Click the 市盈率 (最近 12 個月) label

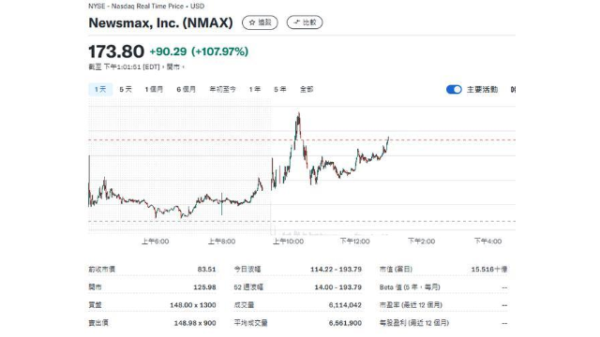pyautogui.click(x=411, y=305)
